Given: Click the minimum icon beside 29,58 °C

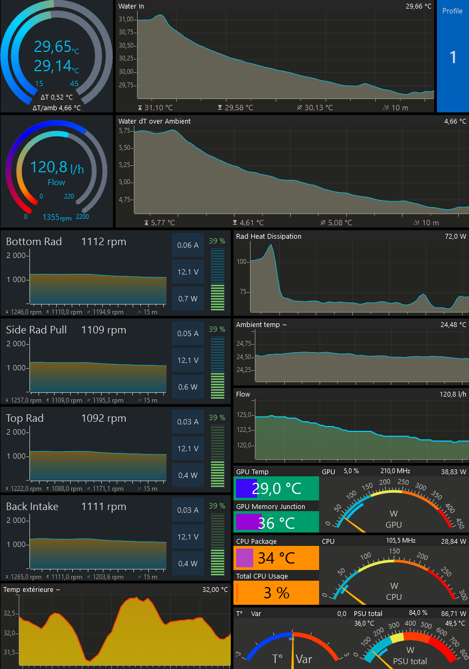Looking at the screenshot, I should (220, 108).
